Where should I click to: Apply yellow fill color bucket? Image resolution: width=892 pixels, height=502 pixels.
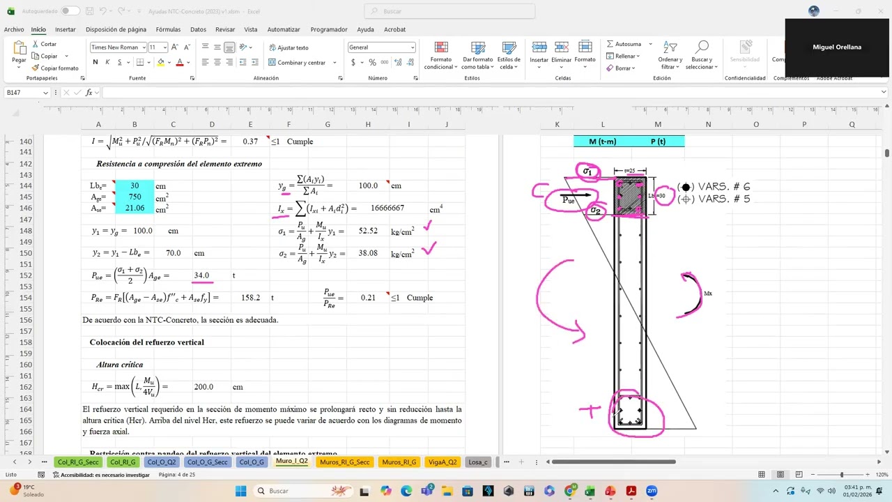(x=160, y=62)
